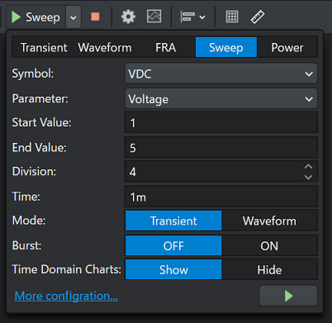This screenshot has width=332, height=323.
Task: Start the Sweep simulation from the toolbar
Action: (36, 17)
